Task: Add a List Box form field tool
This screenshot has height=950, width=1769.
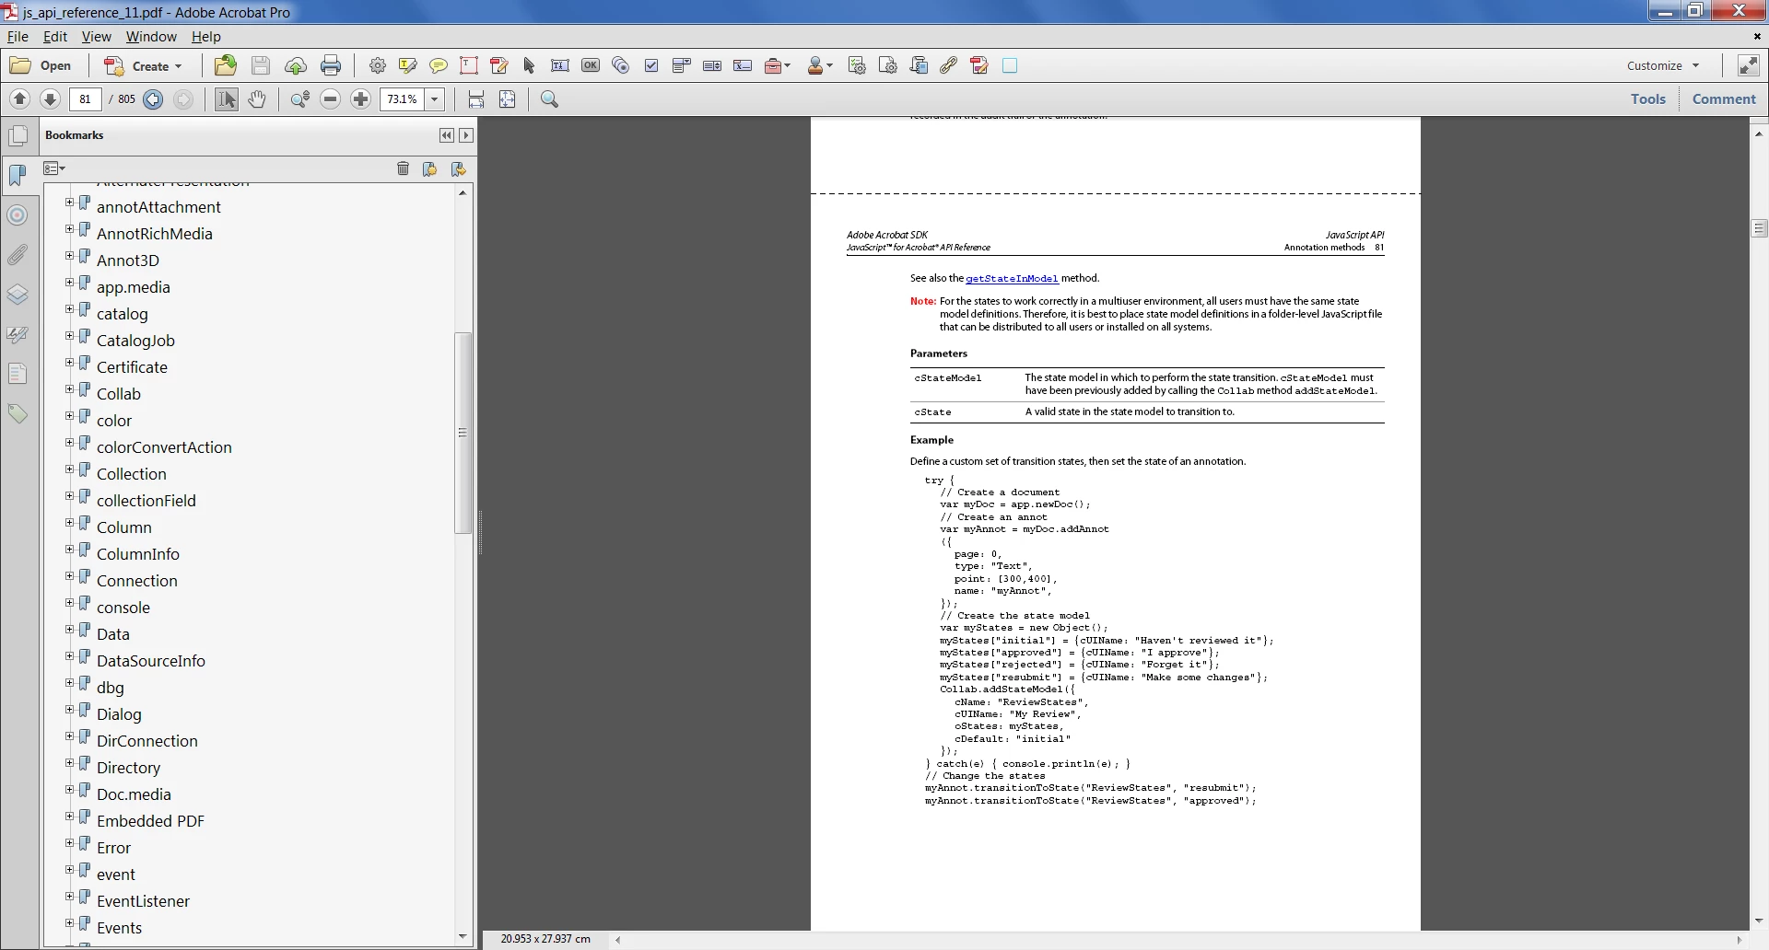Action: tap(712, 65)
